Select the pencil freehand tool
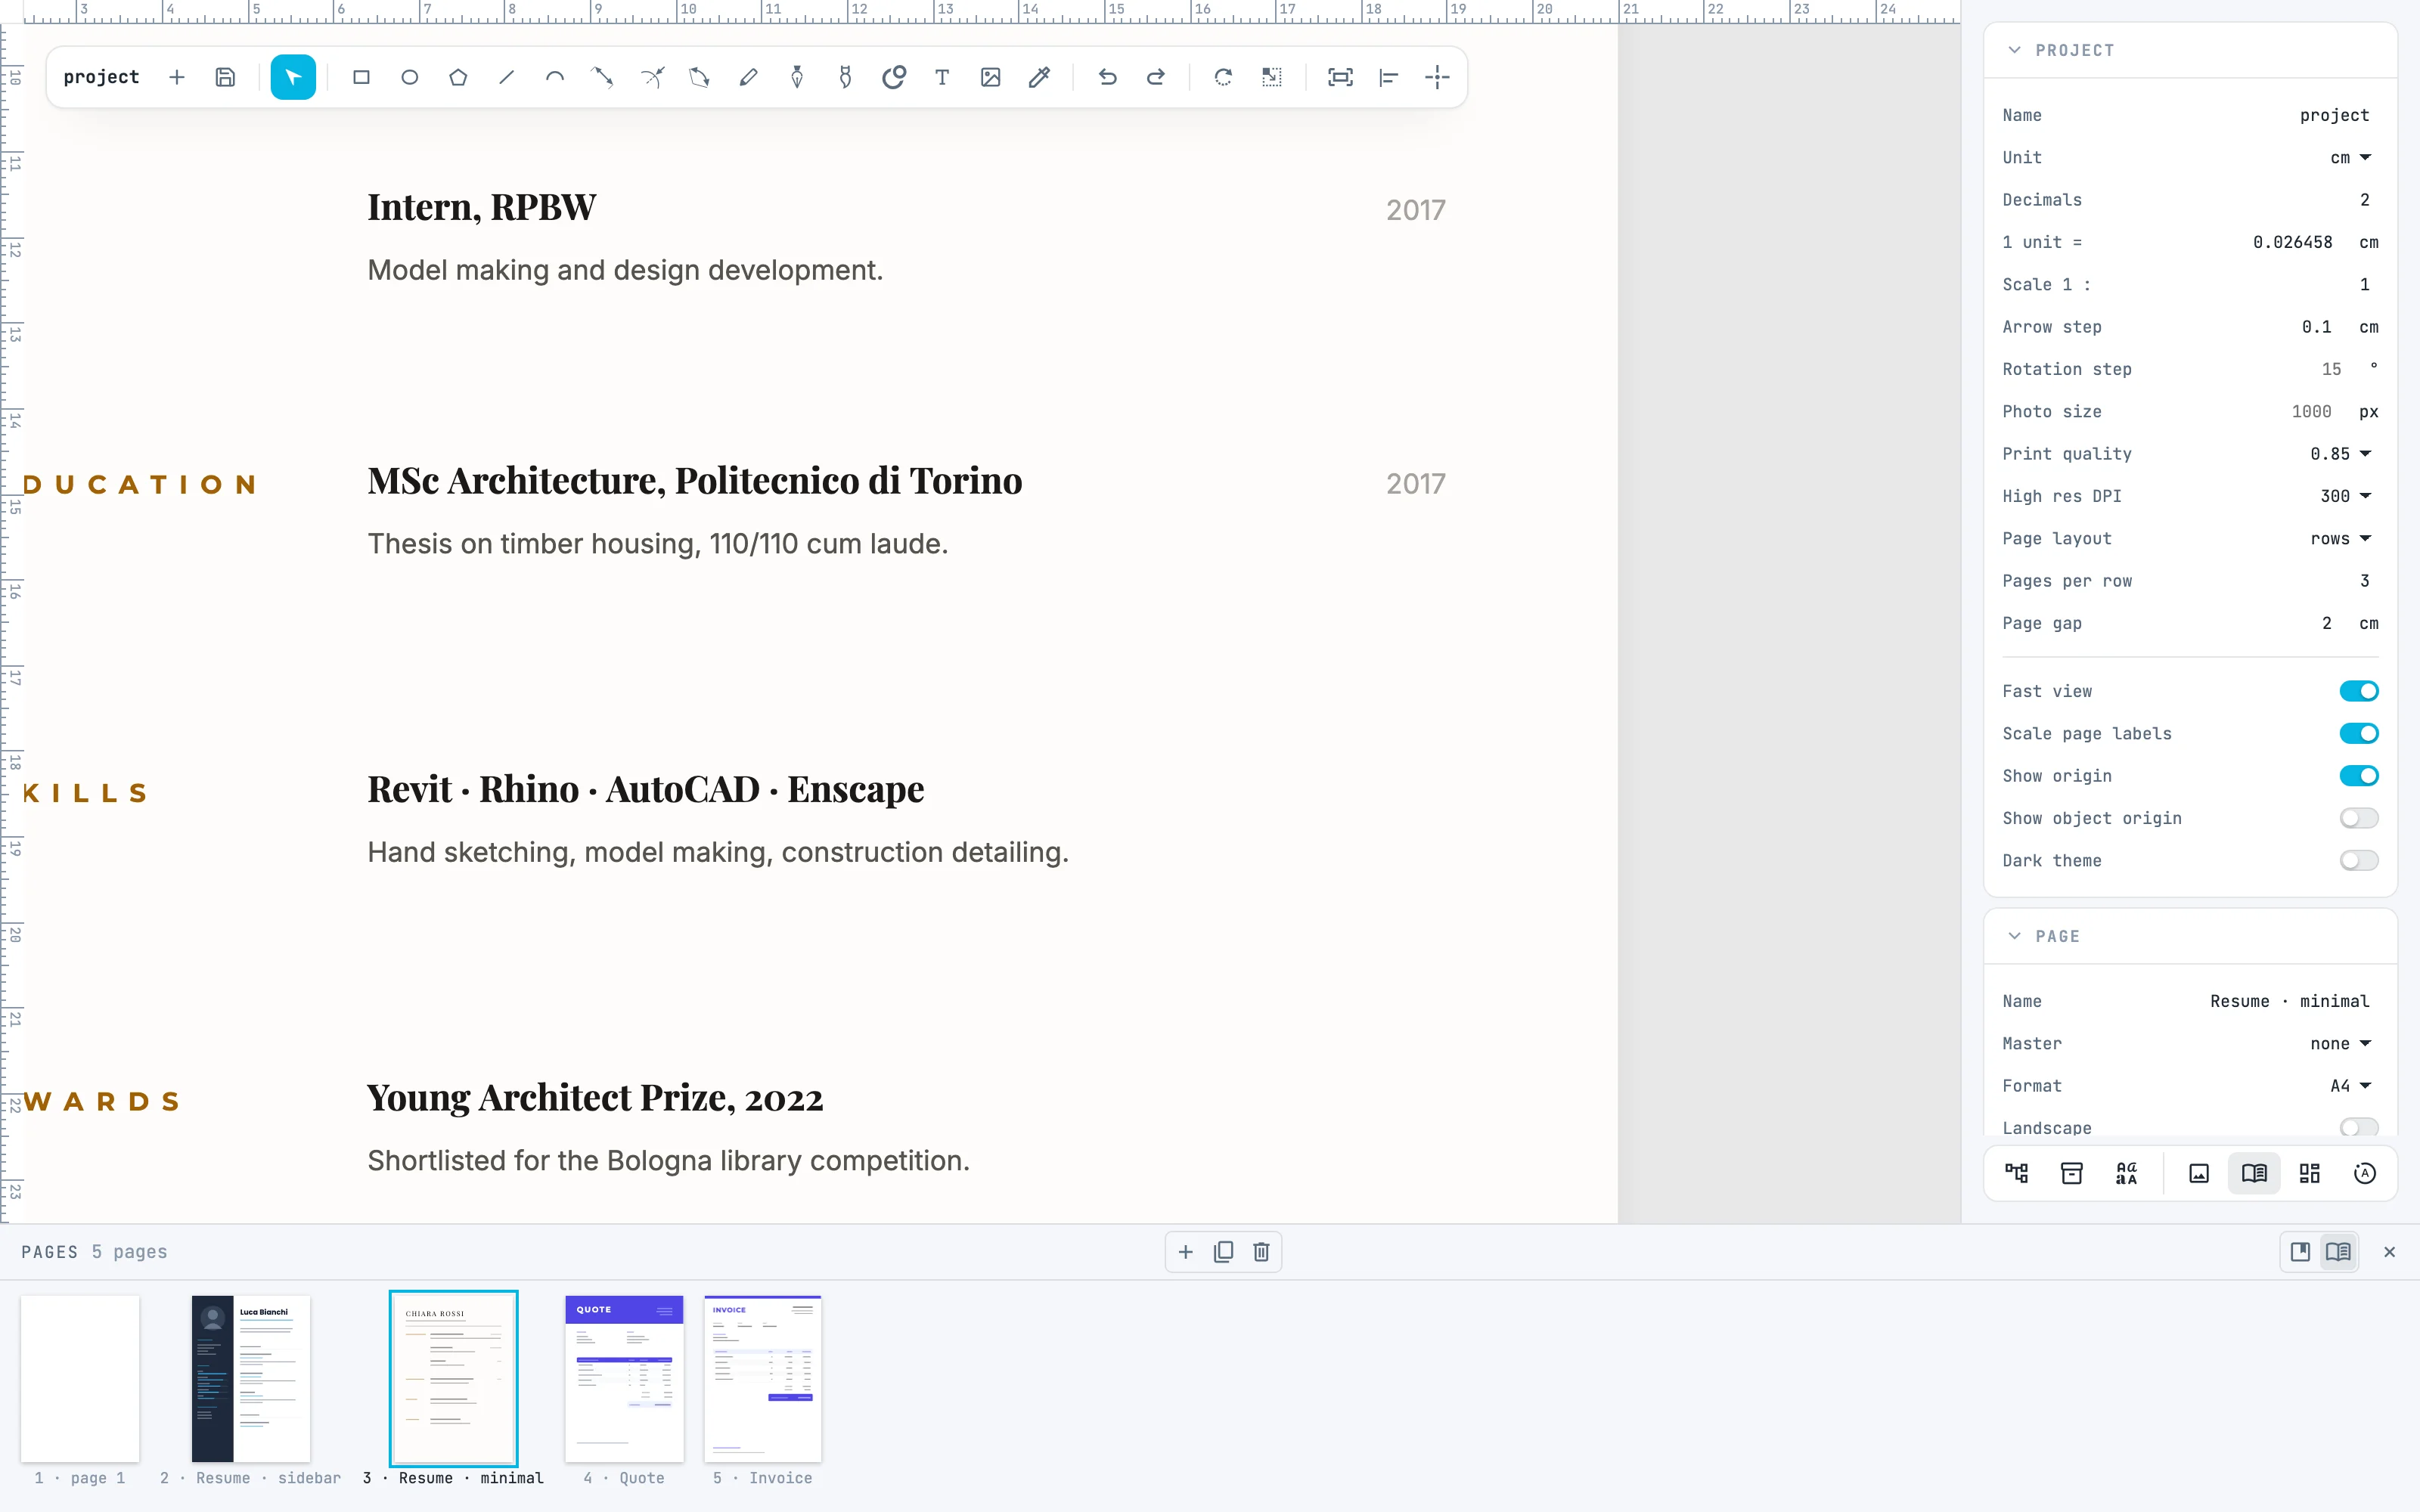 click(748, 77)
